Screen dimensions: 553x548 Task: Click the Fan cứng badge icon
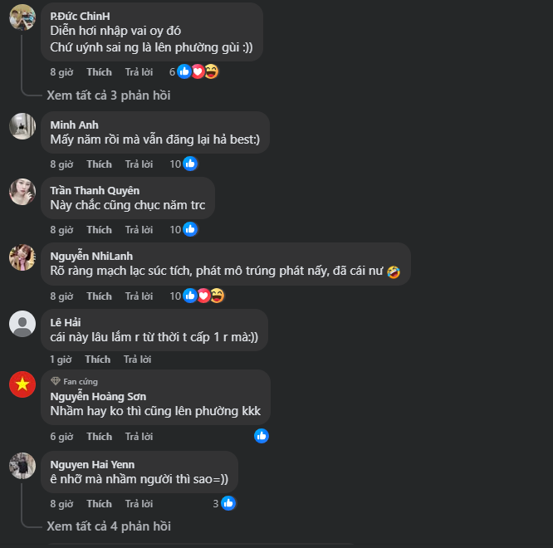pyautogui.click(x=56, y=381)
